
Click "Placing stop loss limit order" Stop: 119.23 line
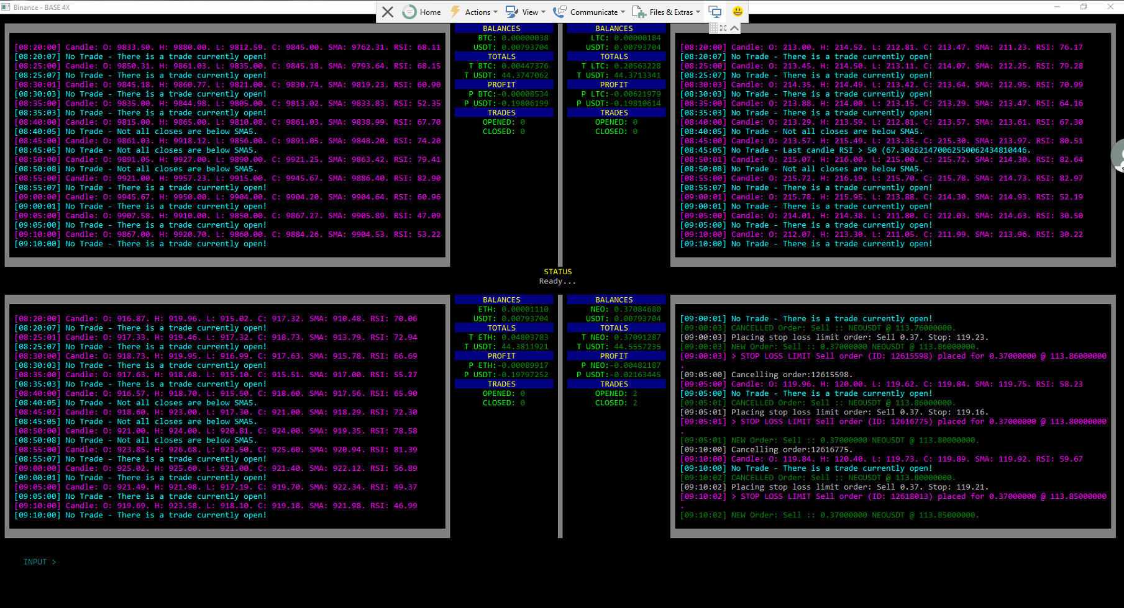[834, 338]
